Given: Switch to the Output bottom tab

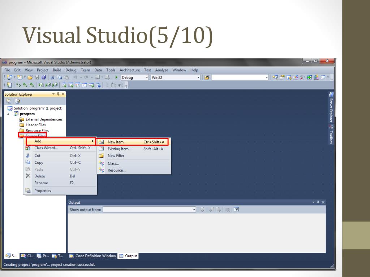Looking at the screenshot, I should coord(128,256).
